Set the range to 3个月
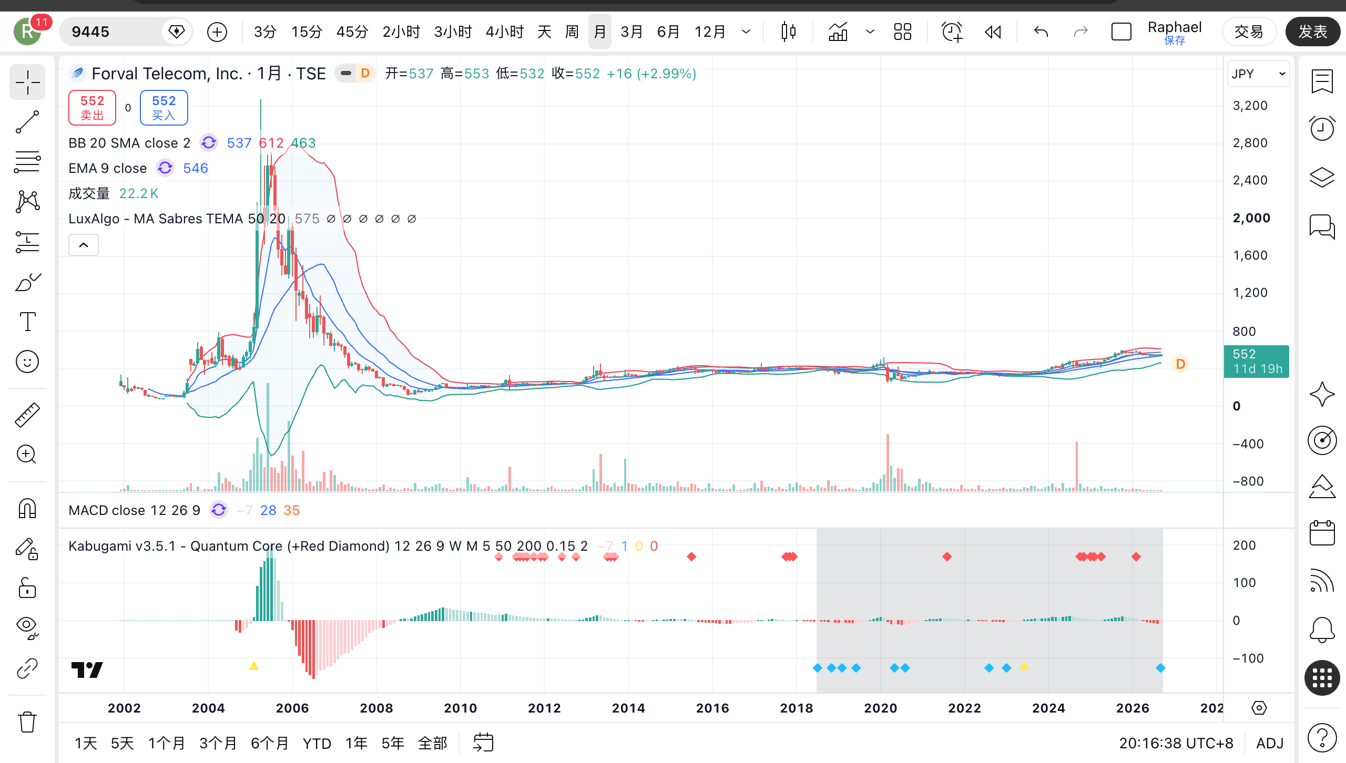1346x763 pixels. pos(218,743)
